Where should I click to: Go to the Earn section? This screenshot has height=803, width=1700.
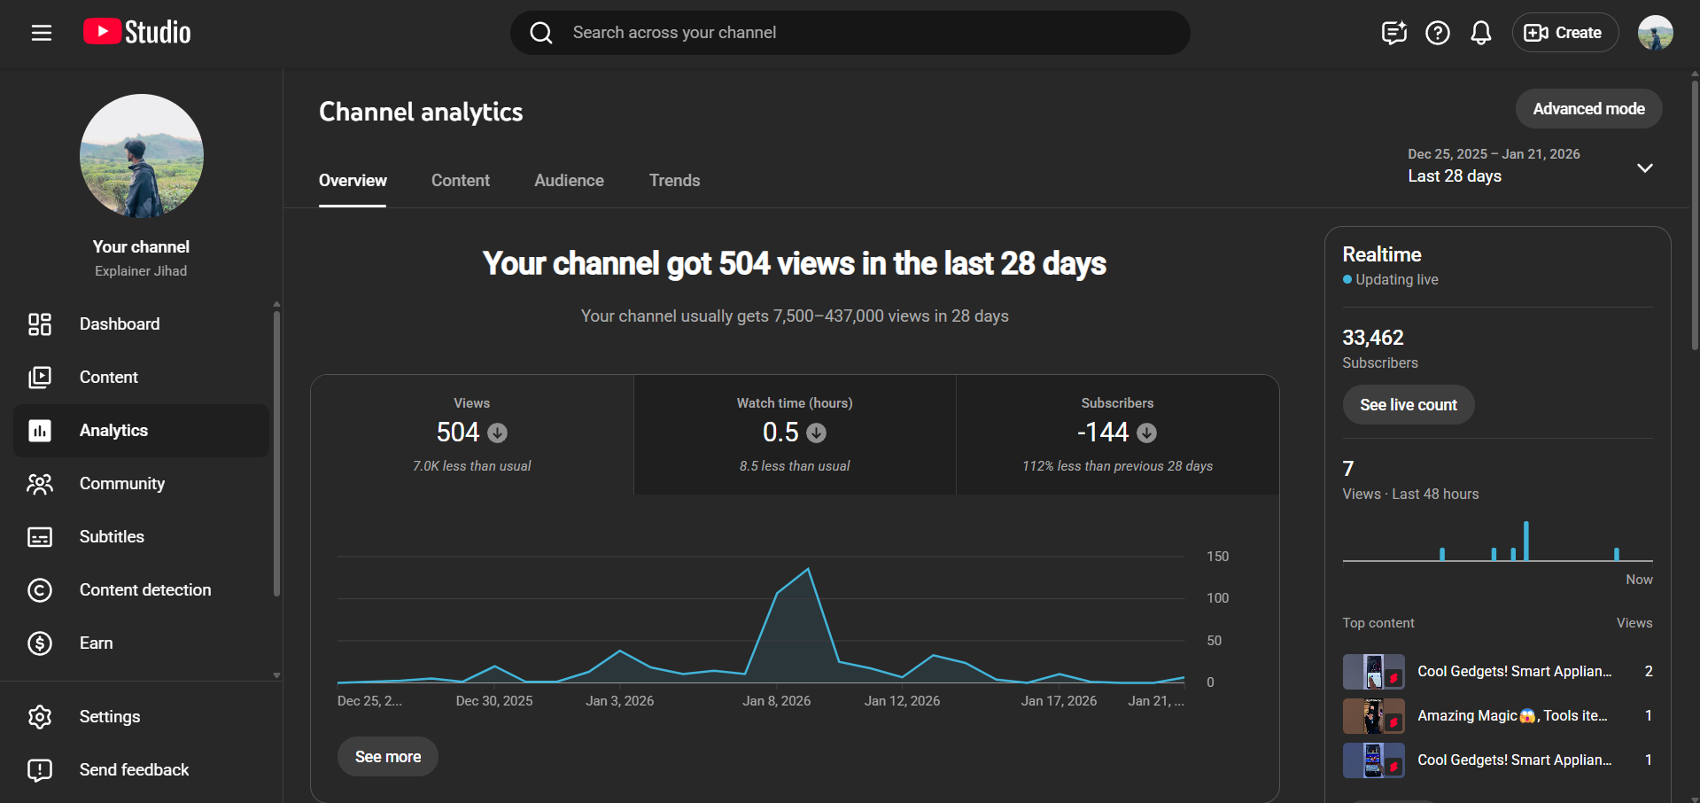96,643
